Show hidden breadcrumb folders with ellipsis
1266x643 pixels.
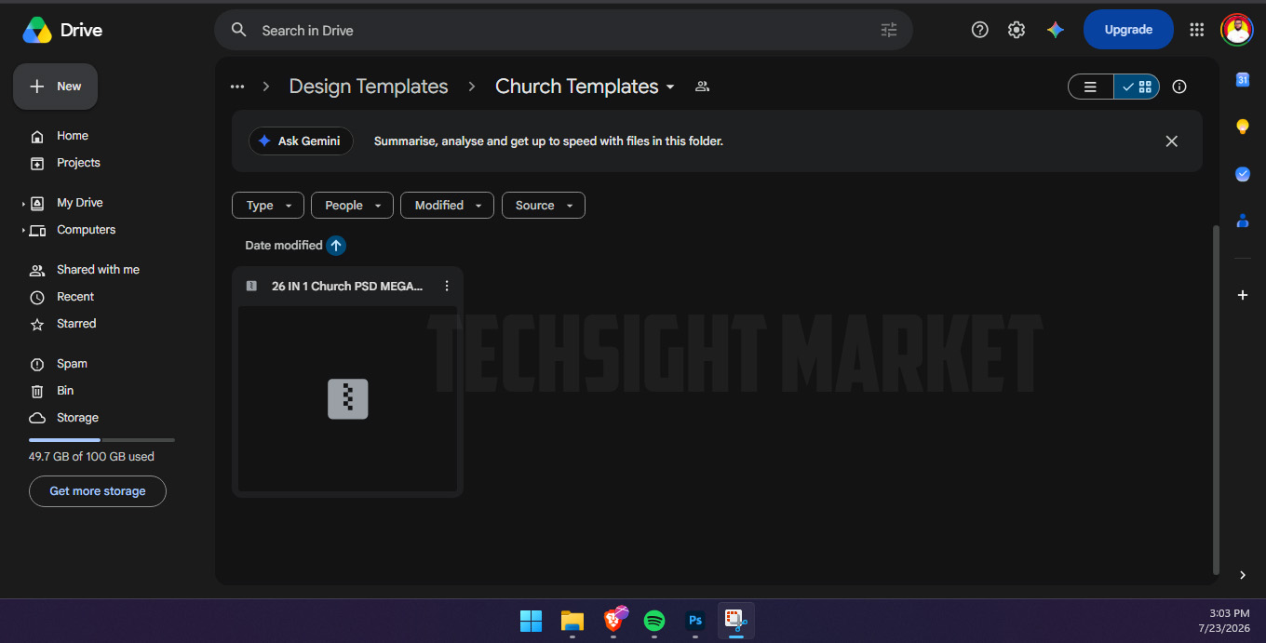[237, 87]
